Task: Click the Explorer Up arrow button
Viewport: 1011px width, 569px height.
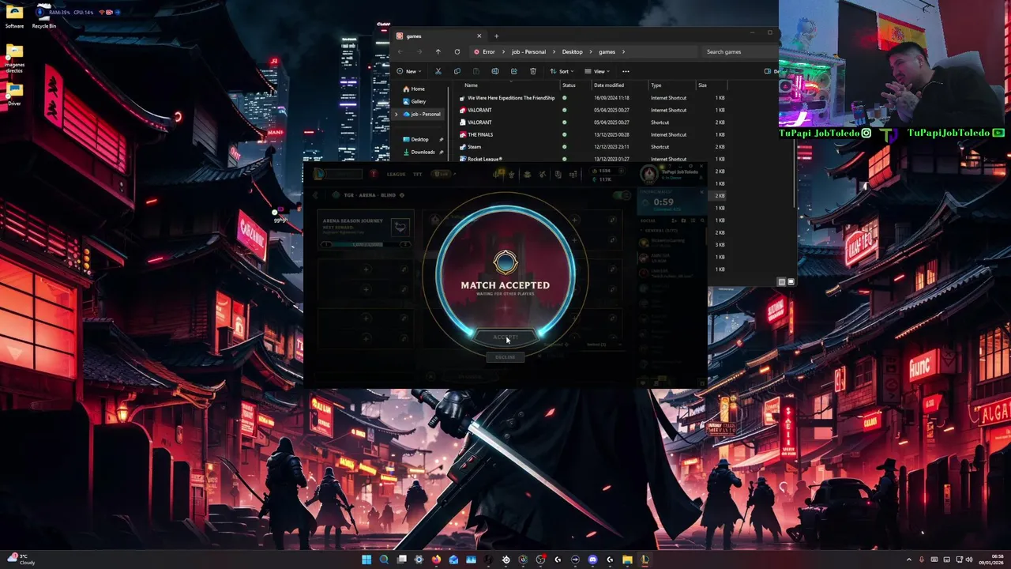Action: point(438,51)
